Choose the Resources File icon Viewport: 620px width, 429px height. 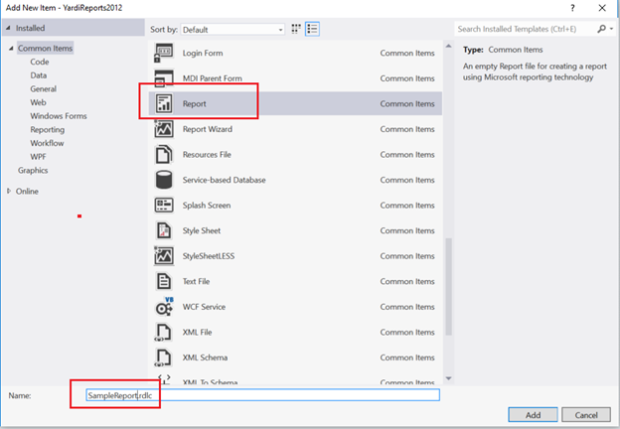[164, 154]
